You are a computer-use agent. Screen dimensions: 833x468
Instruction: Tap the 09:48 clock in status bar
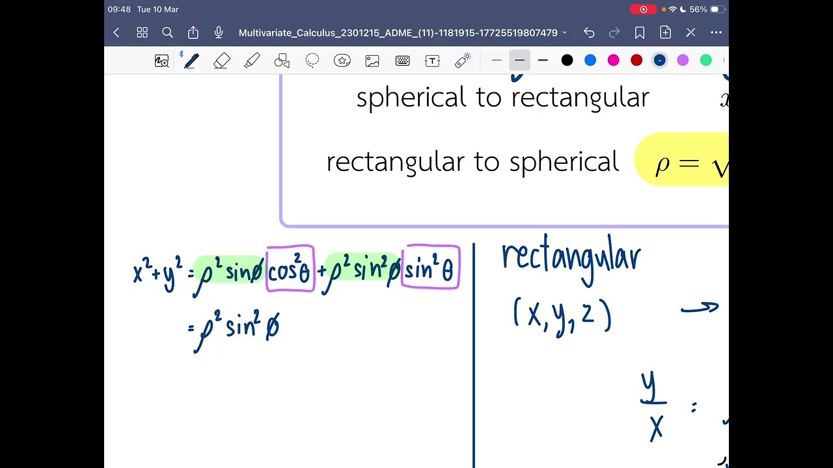[x=120, y=9]
